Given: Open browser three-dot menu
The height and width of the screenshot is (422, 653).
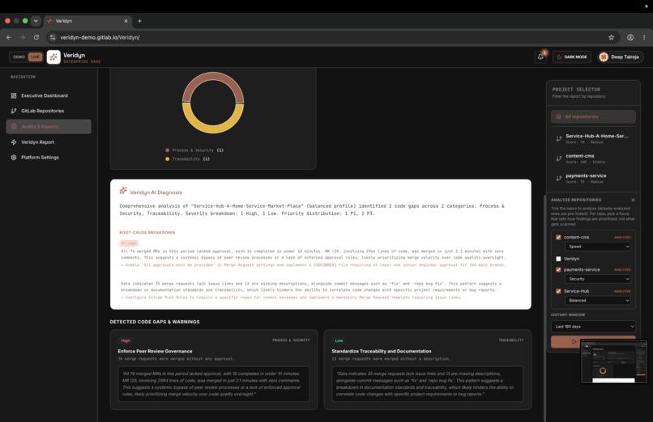Looking at the screenshot, I should [644, 37].
